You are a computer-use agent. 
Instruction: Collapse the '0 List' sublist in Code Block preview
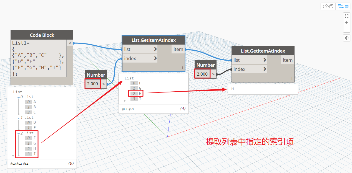point(19,97)
